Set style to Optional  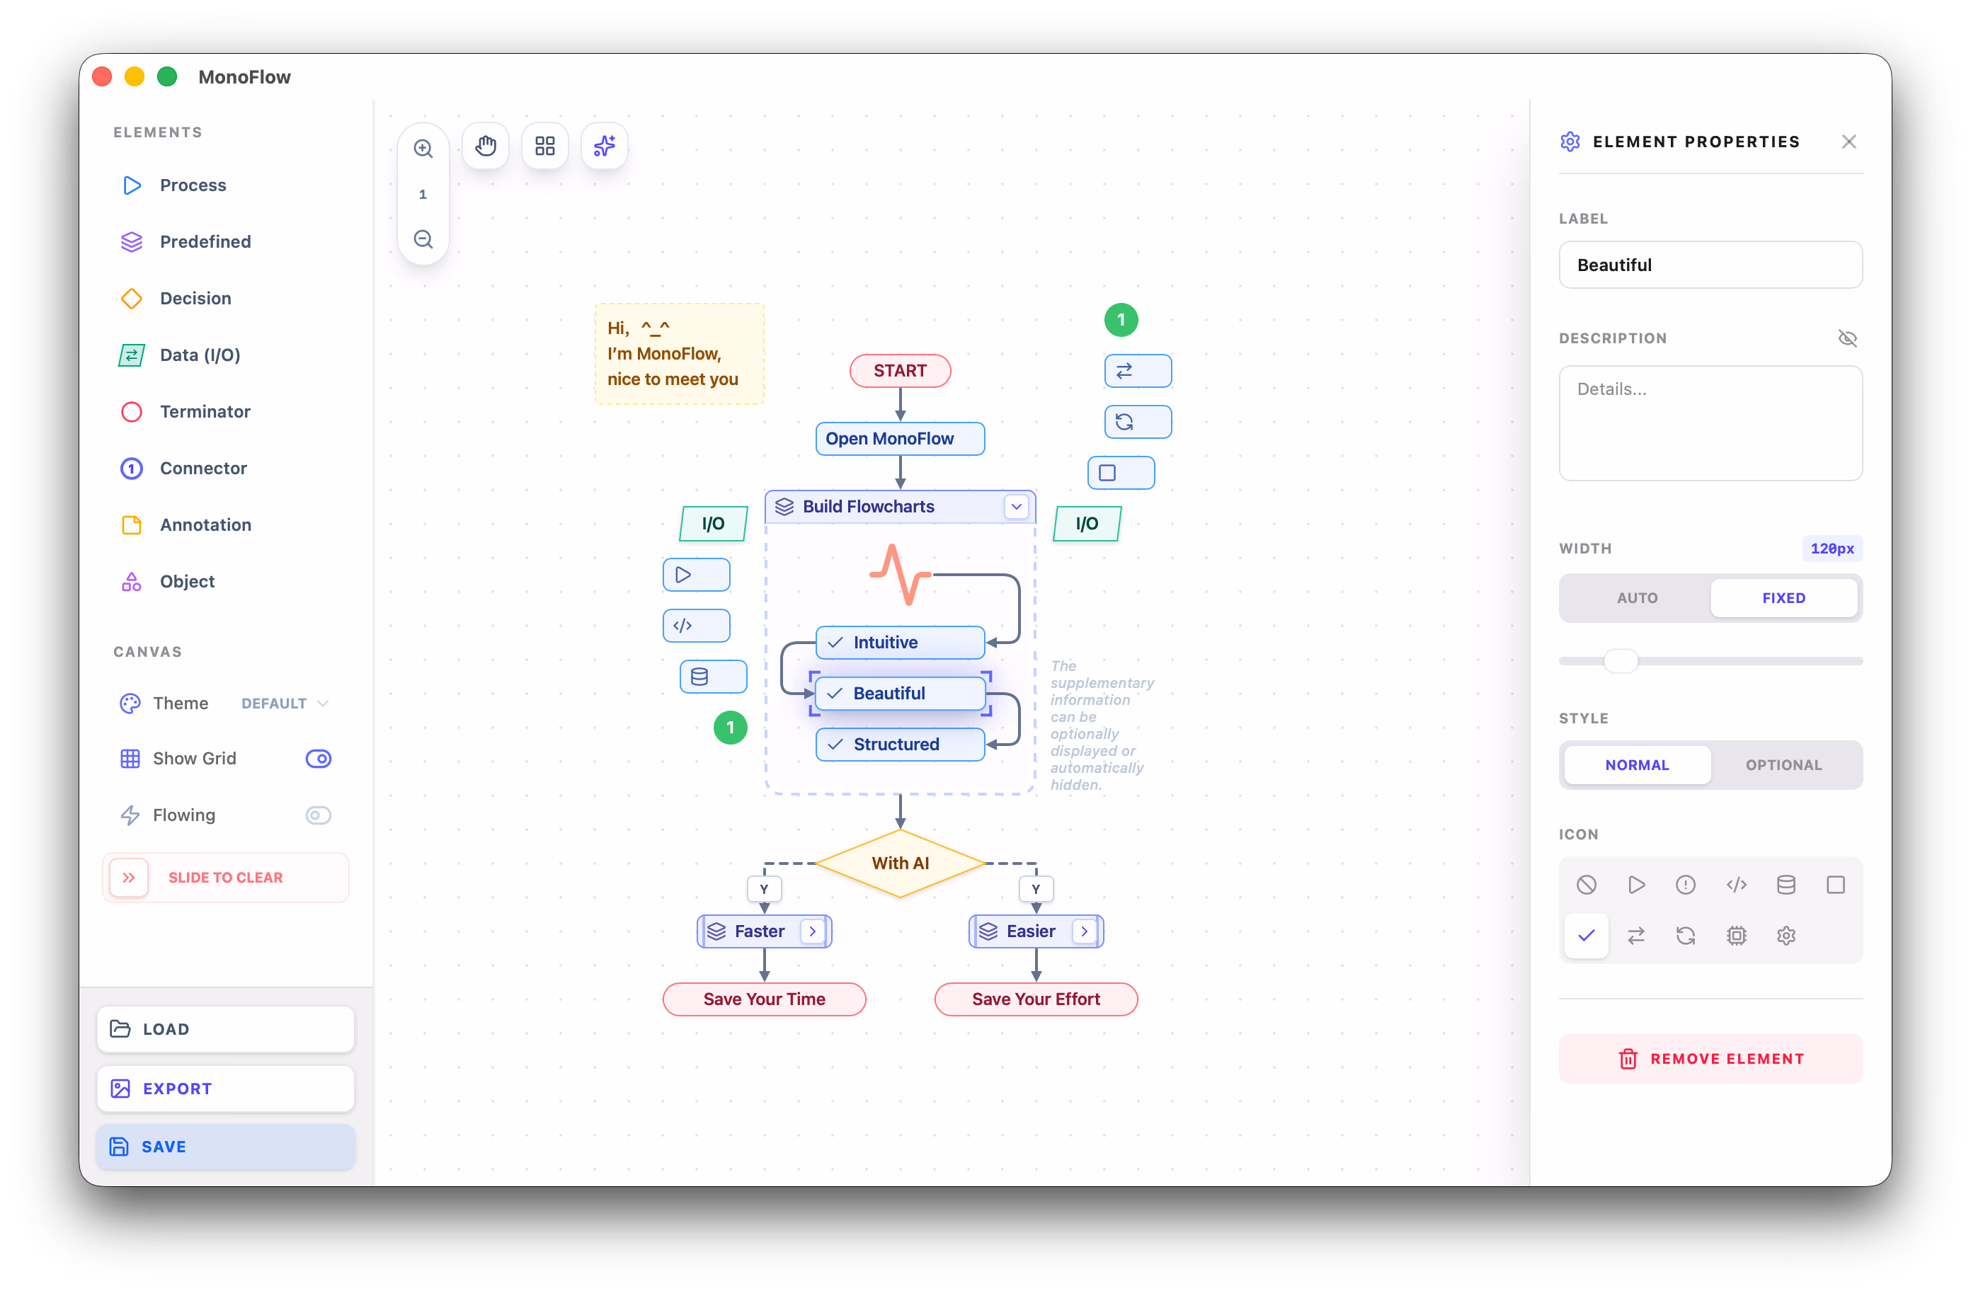(1784, 765)
